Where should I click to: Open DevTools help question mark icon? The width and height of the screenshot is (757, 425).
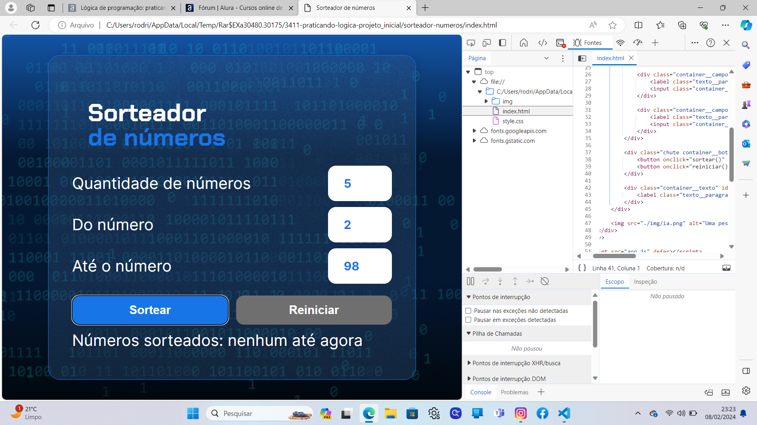[710, 43]
